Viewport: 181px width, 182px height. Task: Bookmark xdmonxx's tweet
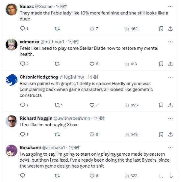pyautogui.click(x=161, y=64)
